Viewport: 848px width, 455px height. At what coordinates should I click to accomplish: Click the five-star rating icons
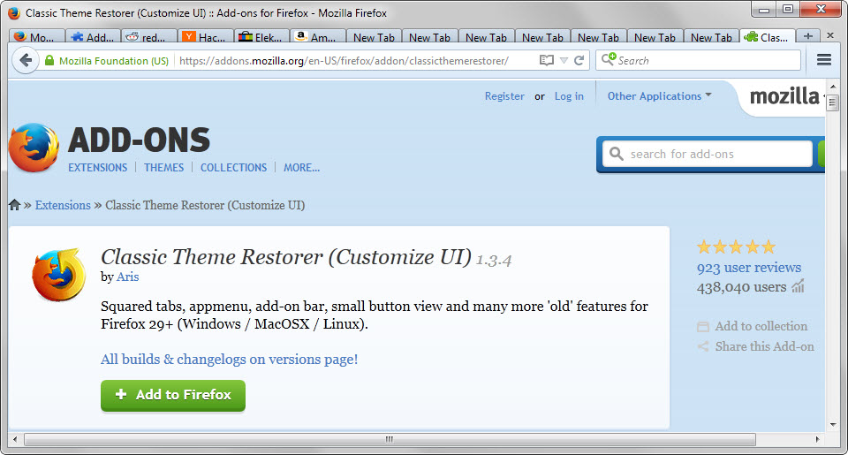point(736,247)
